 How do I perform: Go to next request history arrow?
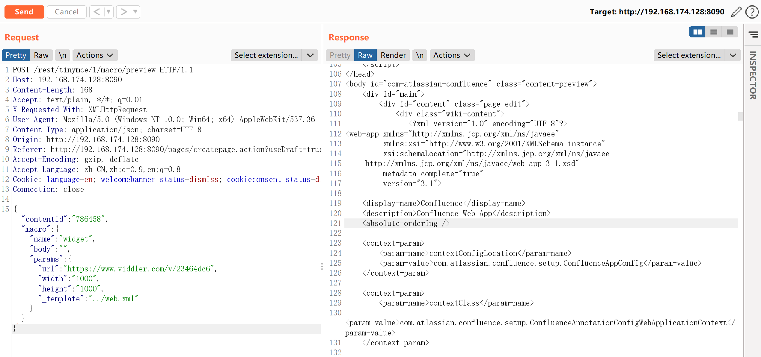[x=123, y=12]
